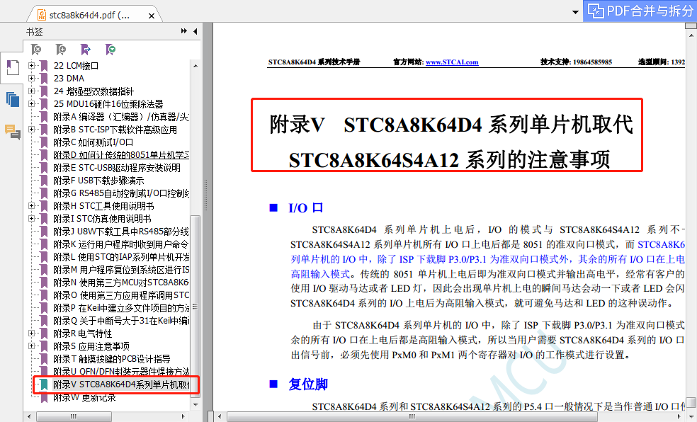Click the bookmarks panel scroll-down arrow
Image resolution: width=697 pixels, height=422 pixels.
[195, 405]
